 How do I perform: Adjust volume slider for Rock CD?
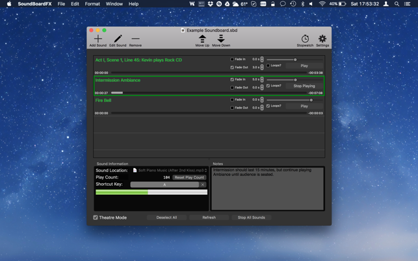295,60
